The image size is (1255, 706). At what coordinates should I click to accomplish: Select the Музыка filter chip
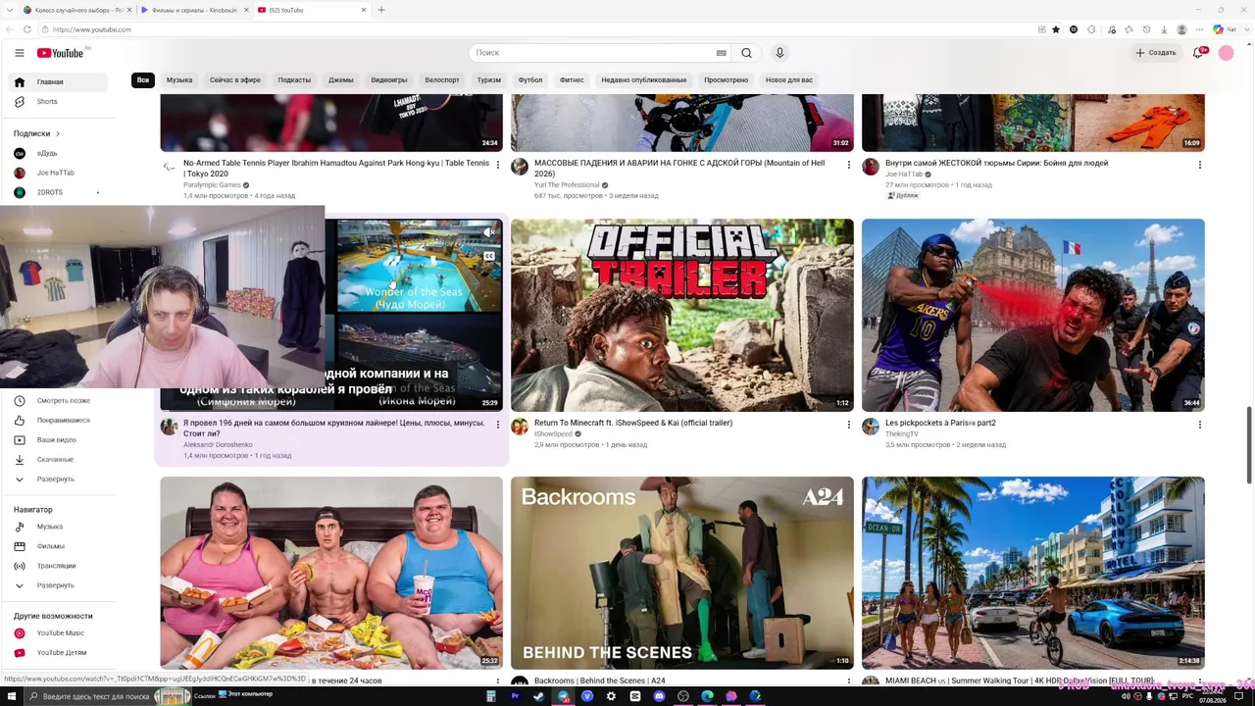point(179,80)
